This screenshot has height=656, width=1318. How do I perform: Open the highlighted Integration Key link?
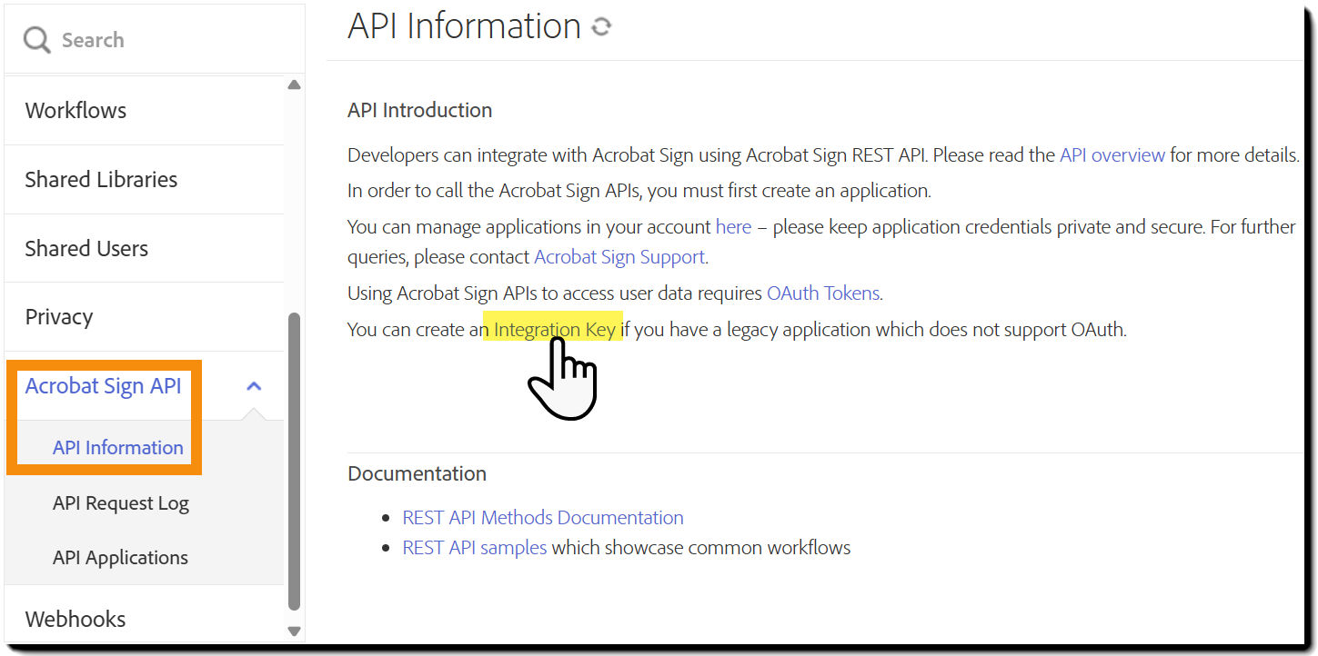click(x=553, y=329)
